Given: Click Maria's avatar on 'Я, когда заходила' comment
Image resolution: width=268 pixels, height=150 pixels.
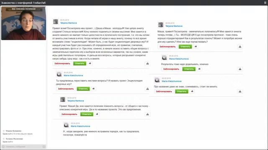Looking at the screenshot, I should (66, 125).
